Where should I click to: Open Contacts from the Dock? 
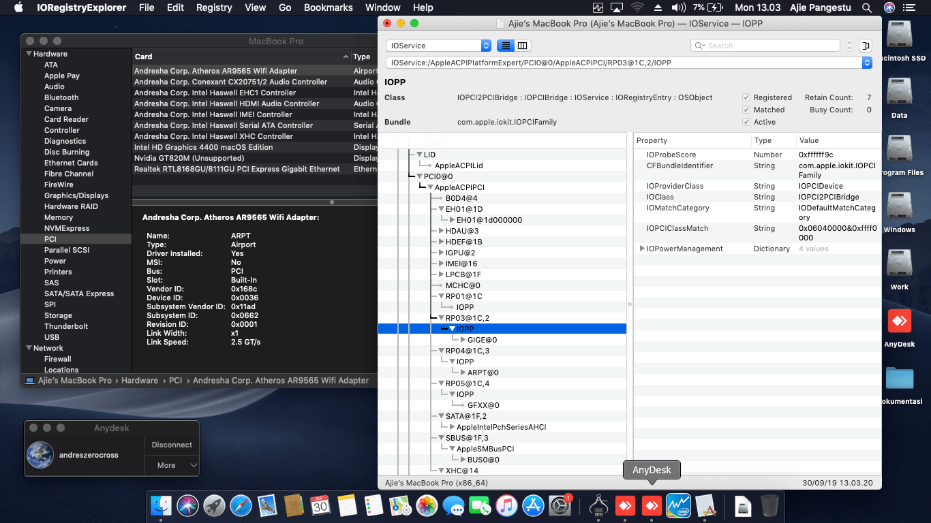click(294, 505)
